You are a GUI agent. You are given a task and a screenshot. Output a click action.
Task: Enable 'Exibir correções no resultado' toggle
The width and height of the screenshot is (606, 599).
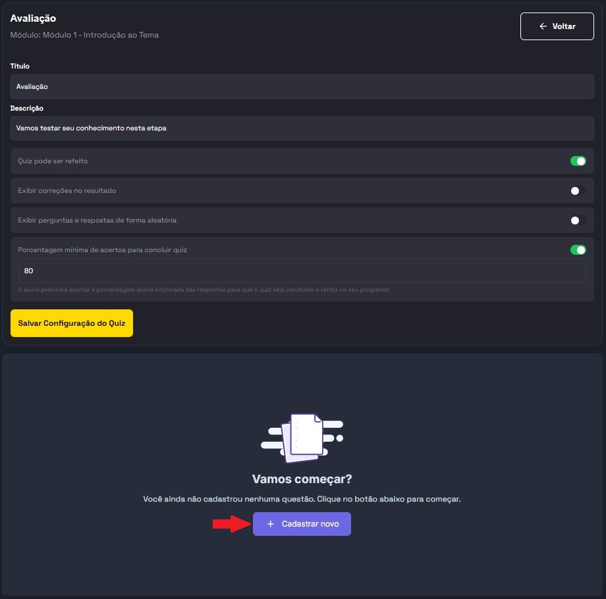coord(578,191)
